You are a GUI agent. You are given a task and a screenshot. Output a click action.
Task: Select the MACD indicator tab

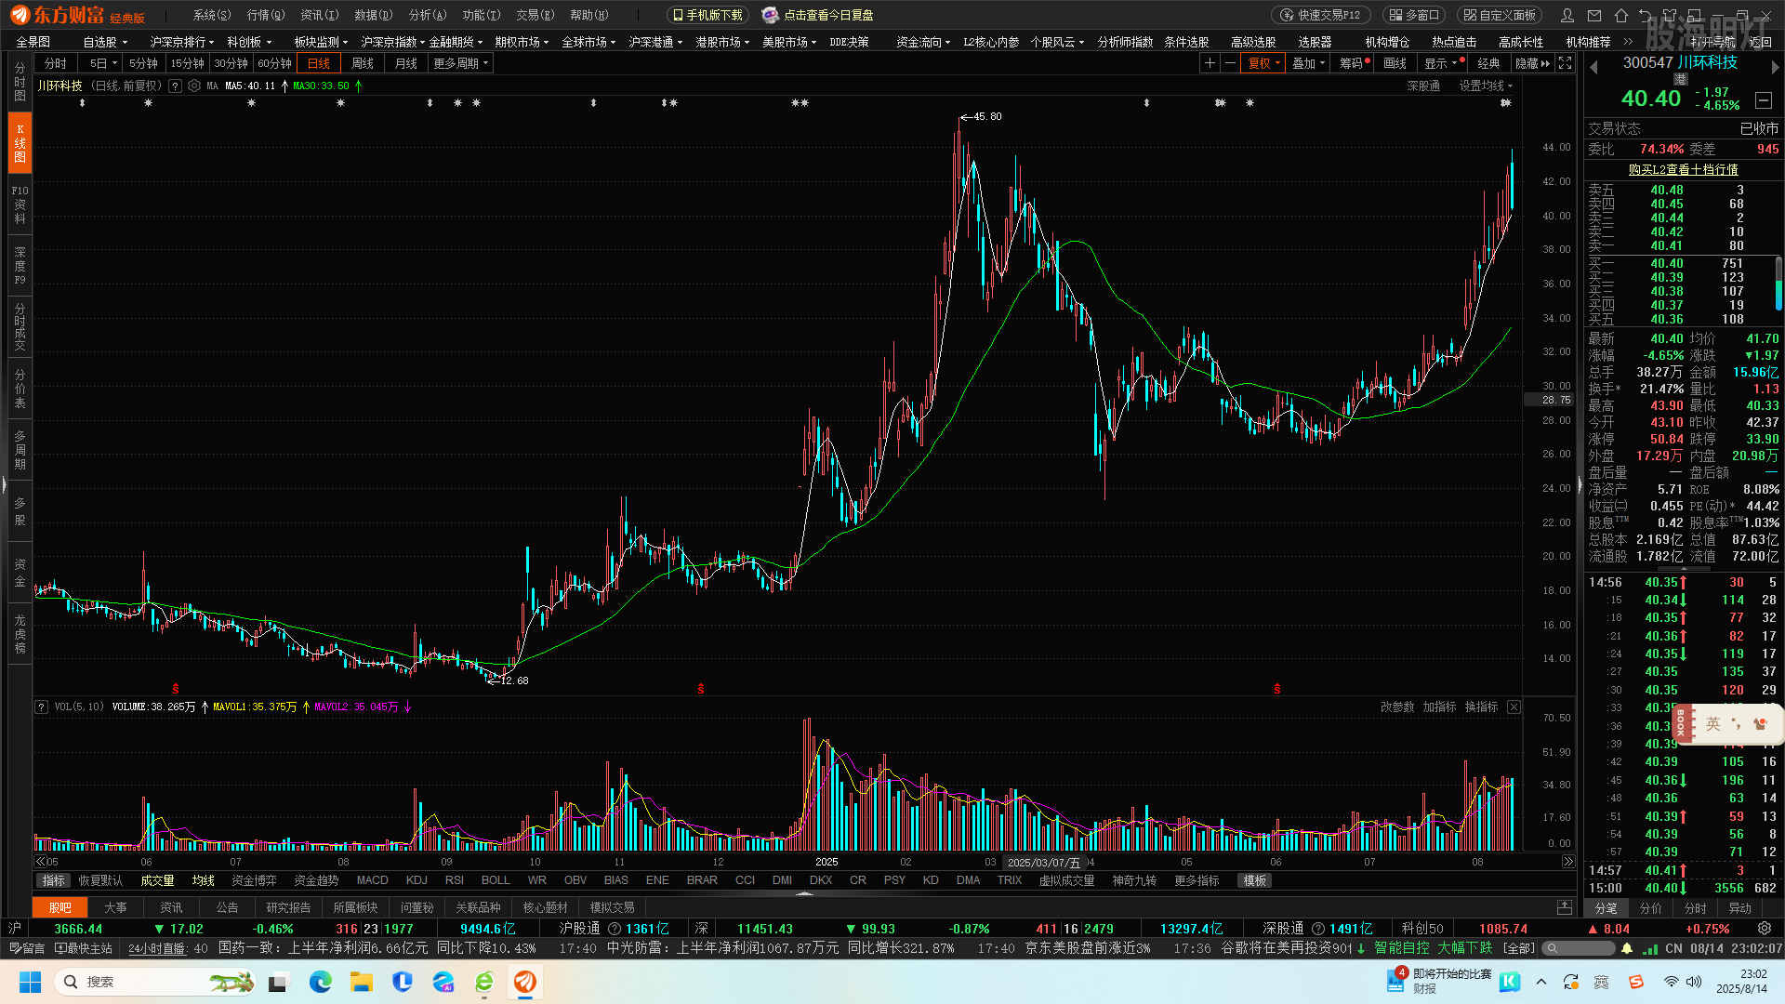(x=372, y=880)
